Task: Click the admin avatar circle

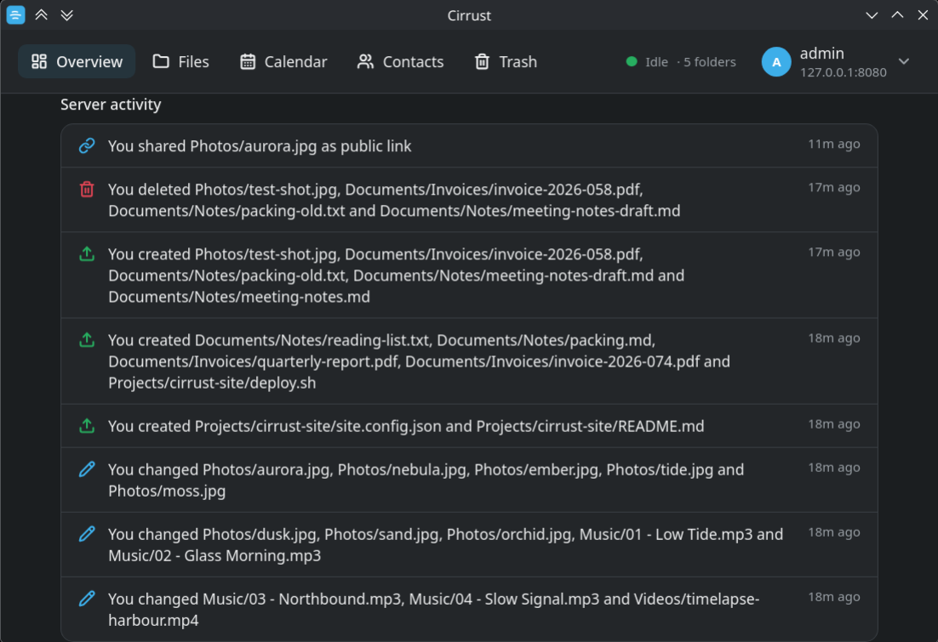Action: tap(776, 61)
